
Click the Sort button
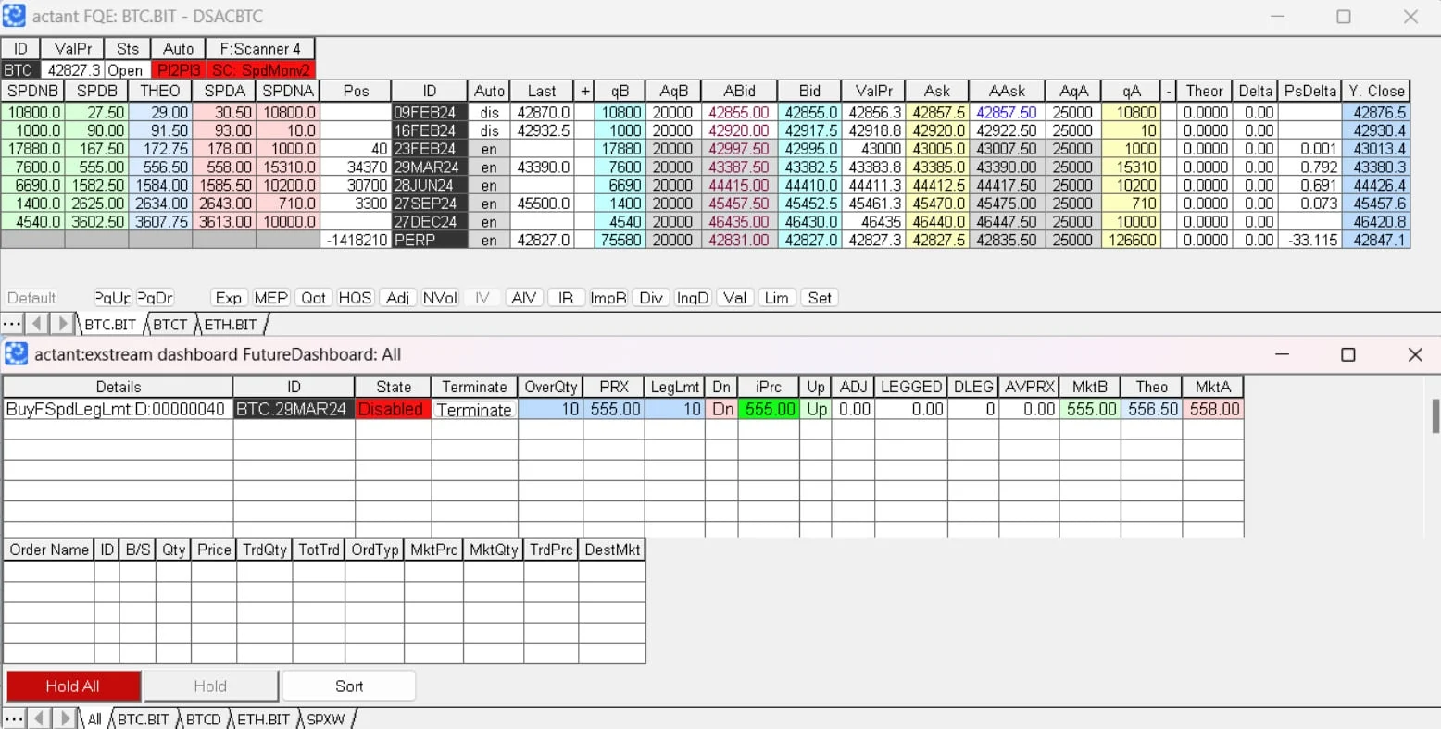[x=349, y=686]
